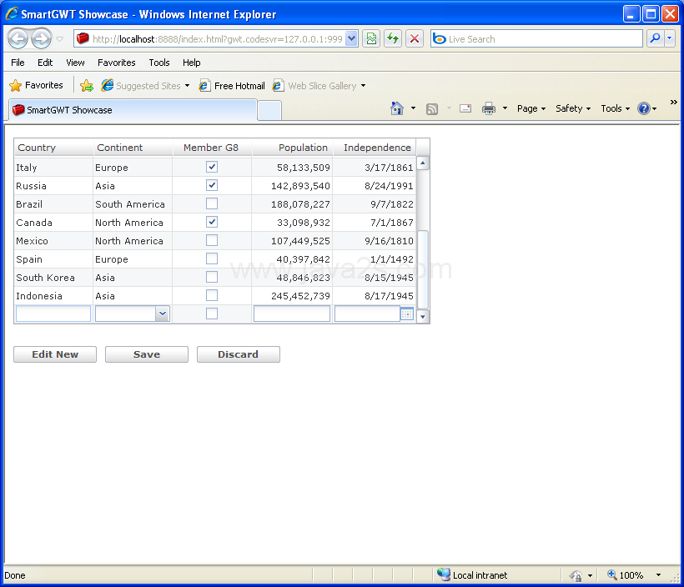Viewport: 684px width, 587px height.
Task: Click the grid scrollbar up arrow
Action: click(x=423, y=163)
